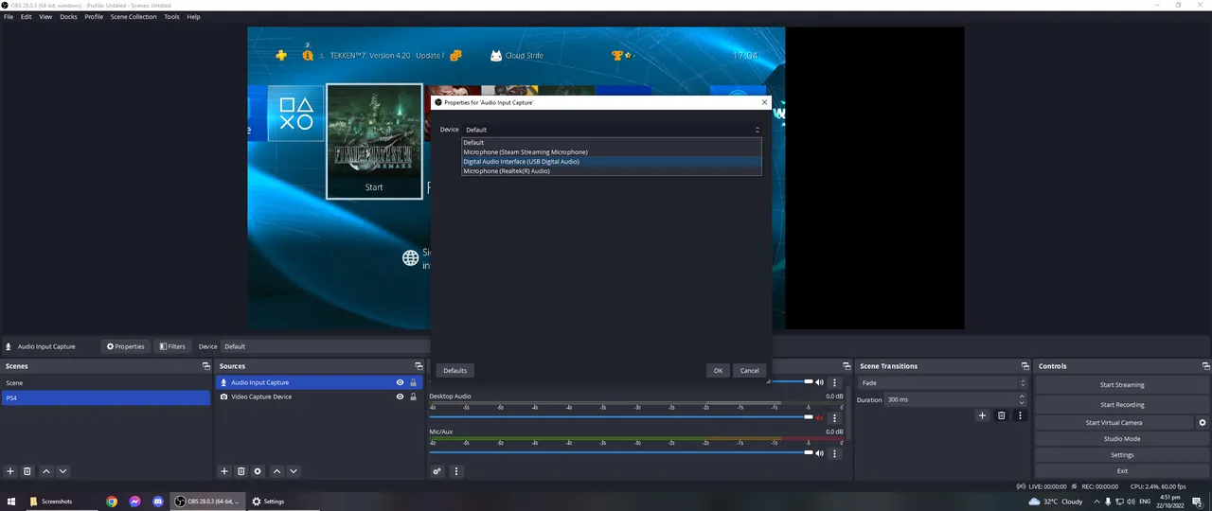Open the Edit menu

click(26, 17)
